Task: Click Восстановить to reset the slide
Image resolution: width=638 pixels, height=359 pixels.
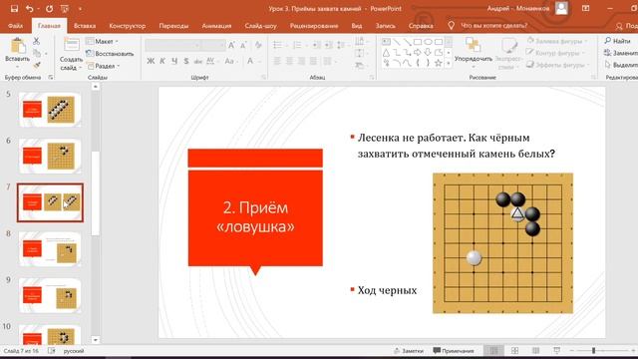Action: point(110,53)
